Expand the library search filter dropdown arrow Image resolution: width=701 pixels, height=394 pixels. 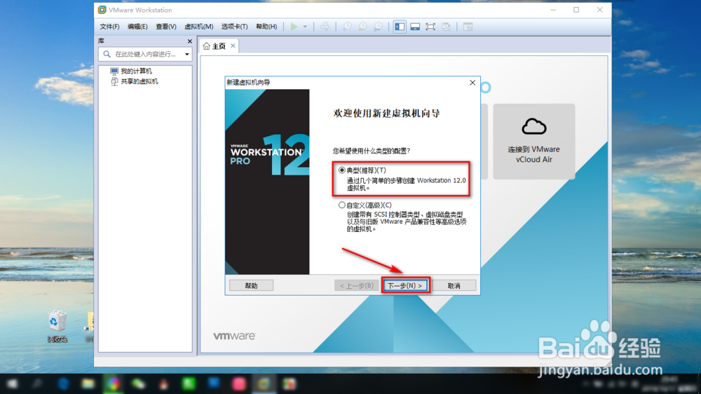click(187, 54)
